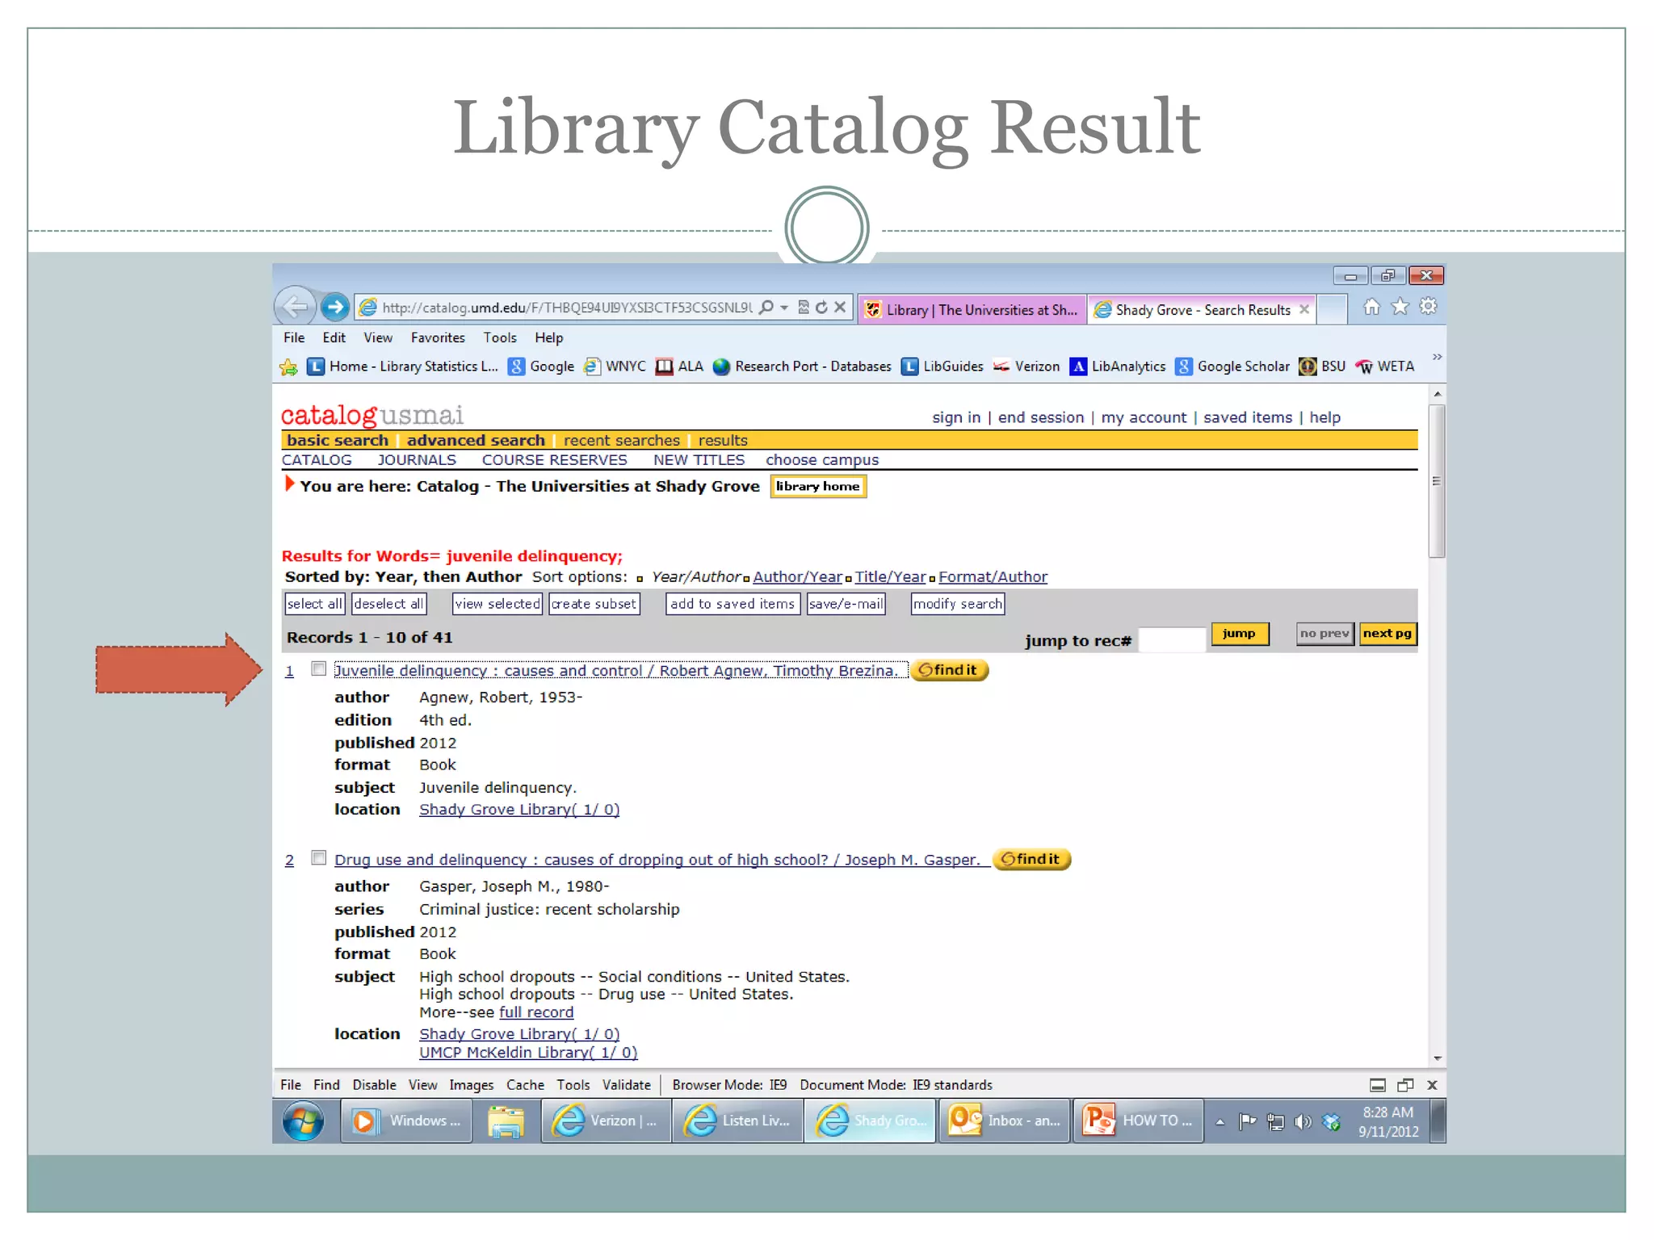Screen dimensions: 1654x1240
Task: Click find it button for Drug use record
Action: tap(1032, 859)
